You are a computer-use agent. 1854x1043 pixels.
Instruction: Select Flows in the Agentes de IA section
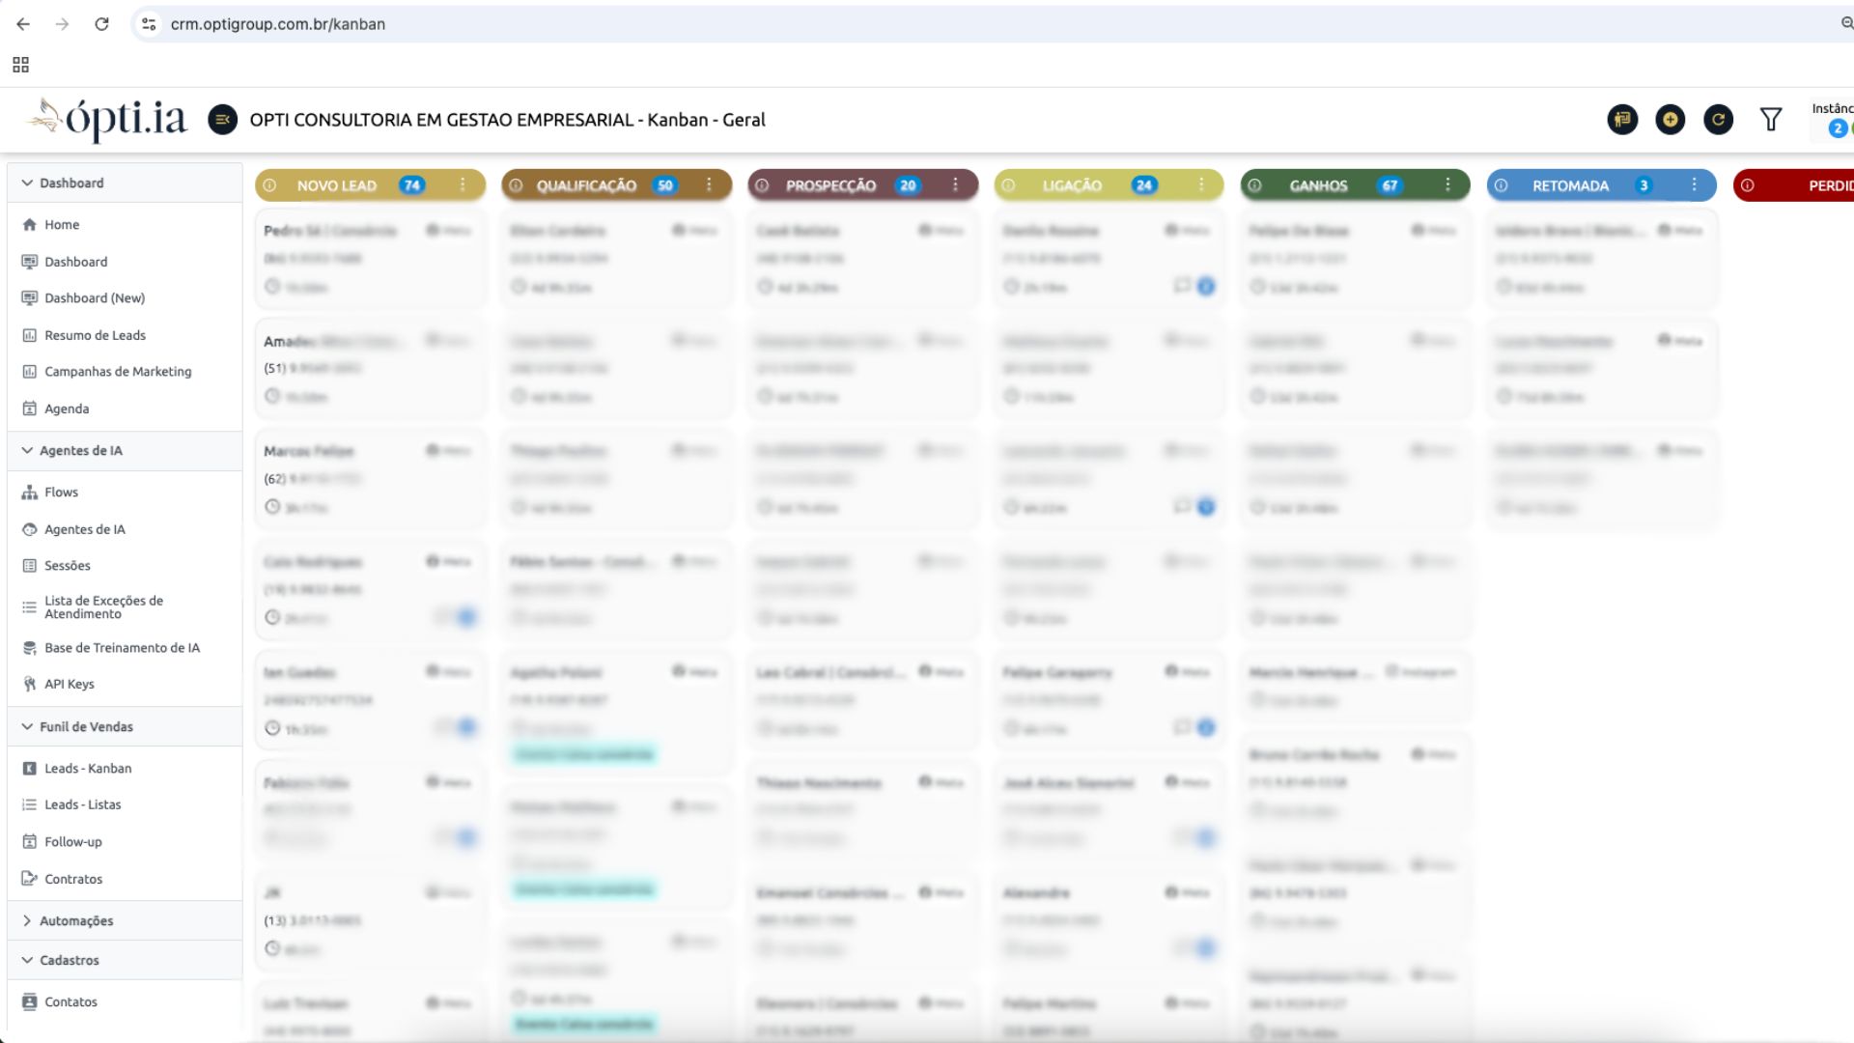point(63,492)
